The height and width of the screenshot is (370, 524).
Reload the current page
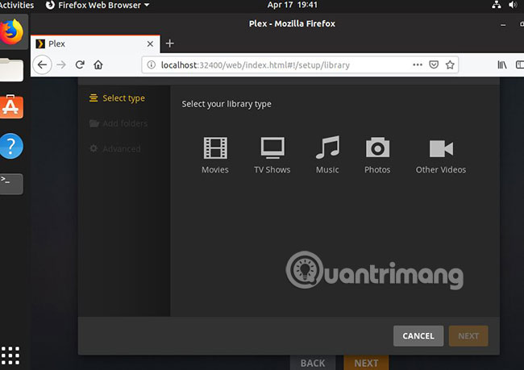[80, 64]
